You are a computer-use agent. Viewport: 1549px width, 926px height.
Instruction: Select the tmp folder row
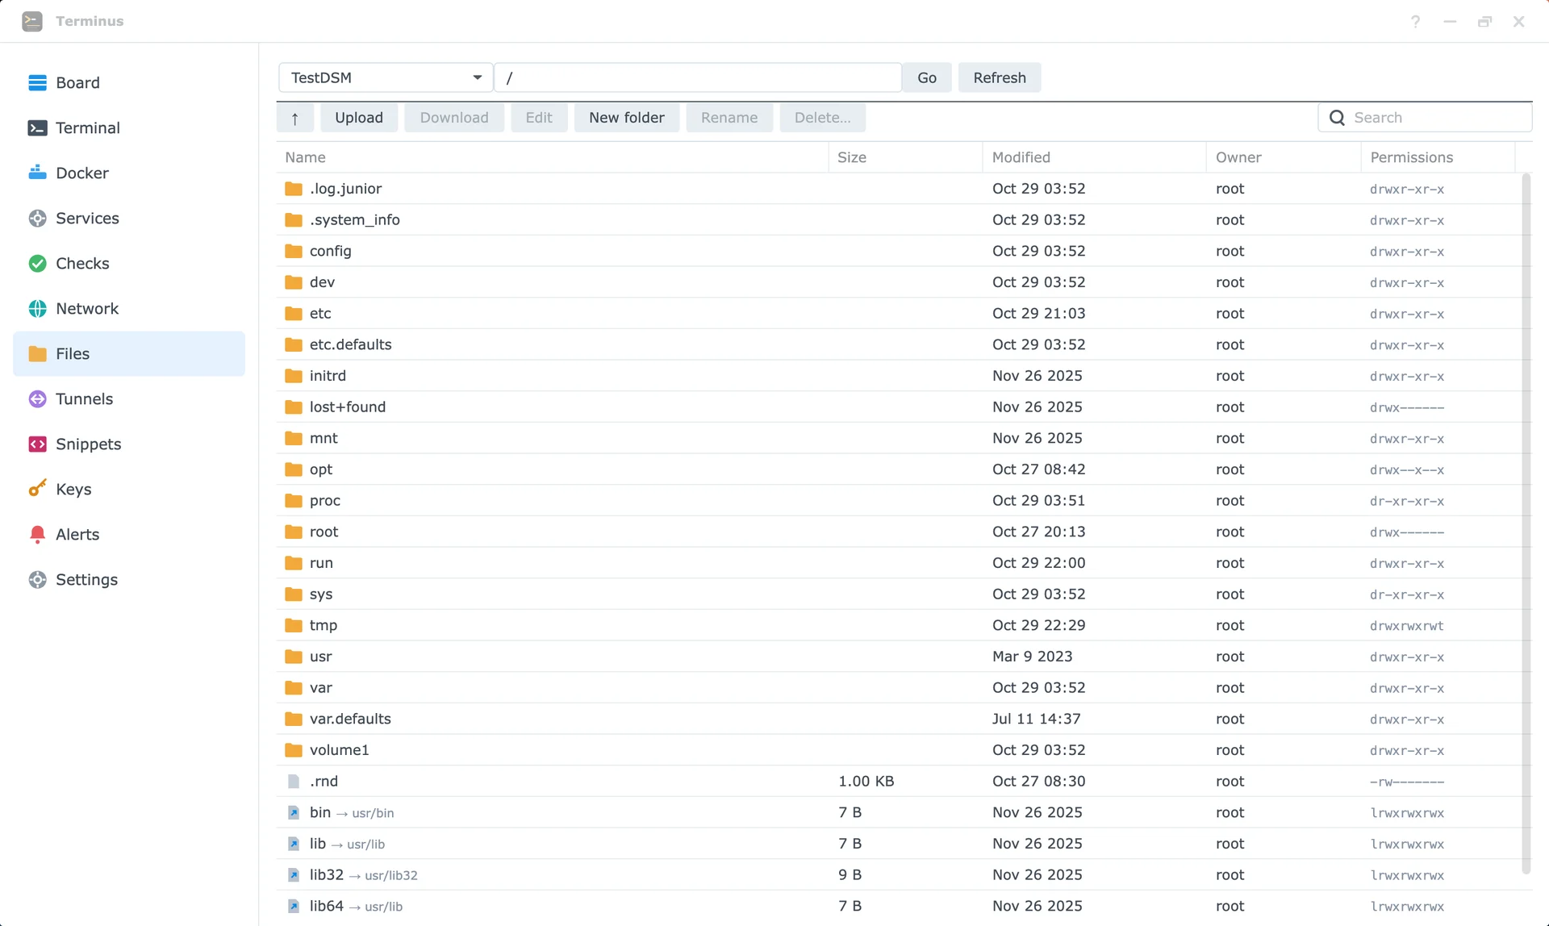[899, 625]
